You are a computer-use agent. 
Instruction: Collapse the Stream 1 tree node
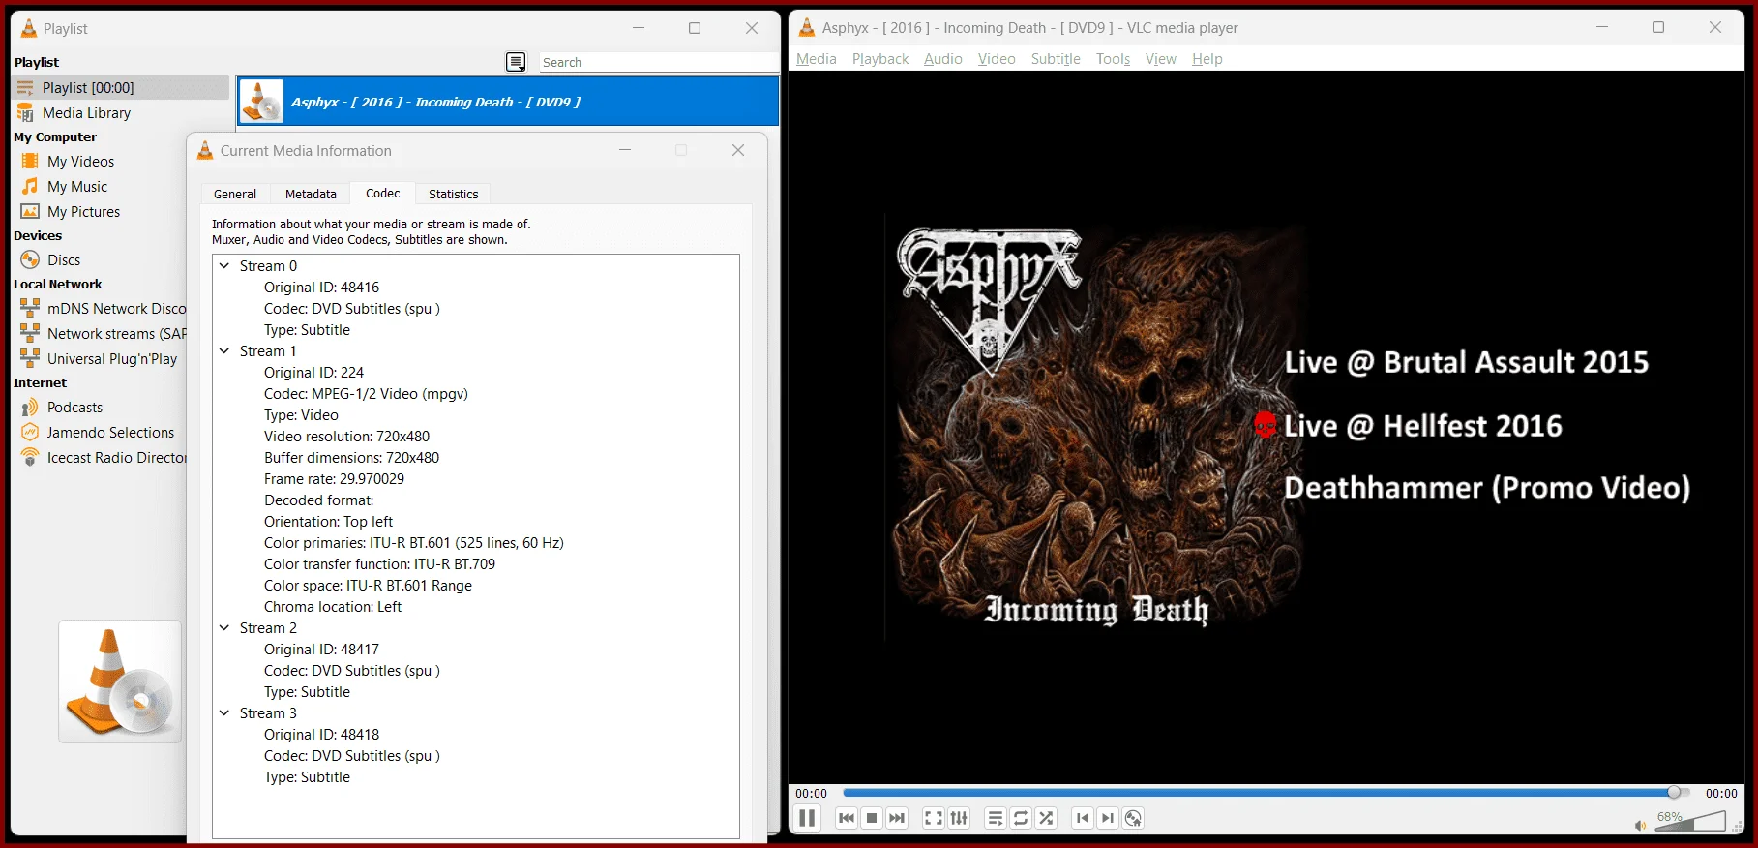click(224, 350)
